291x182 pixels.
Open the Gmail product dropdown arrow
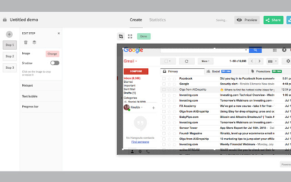click(x=136, y=61)
